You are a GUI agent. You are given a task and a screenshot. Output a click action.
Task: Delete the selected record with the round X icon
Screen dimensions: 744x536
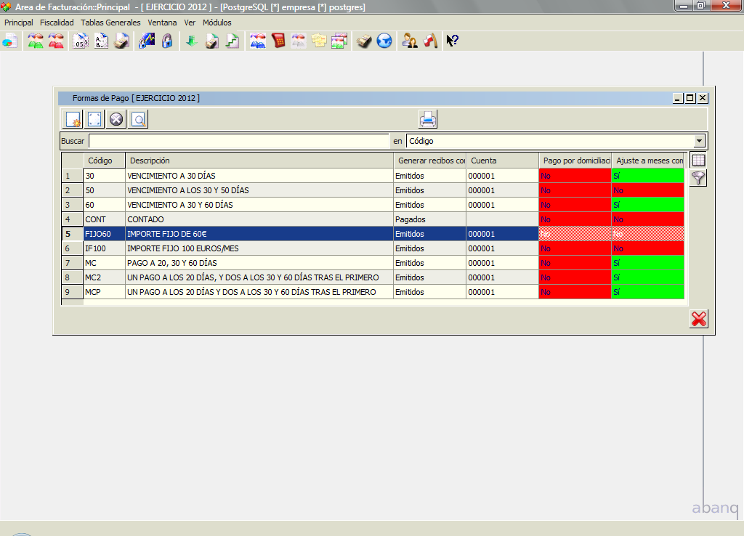(x=116, y=119)
